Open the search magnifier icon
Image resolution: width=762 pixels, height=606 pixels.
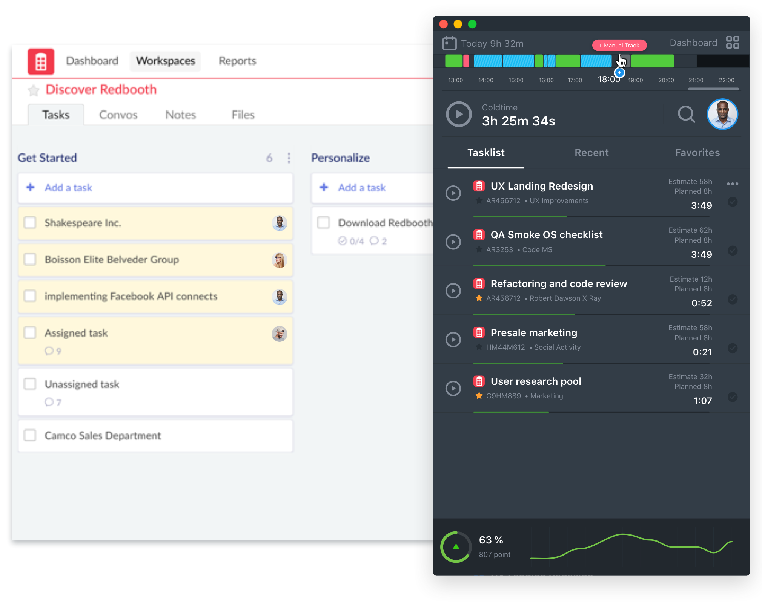tap(686, 114)
